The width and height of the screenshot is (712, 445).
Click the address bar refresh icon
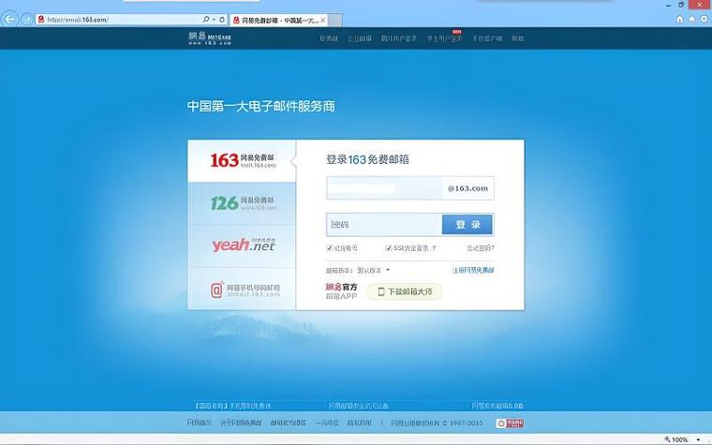[x=222, y=20]
